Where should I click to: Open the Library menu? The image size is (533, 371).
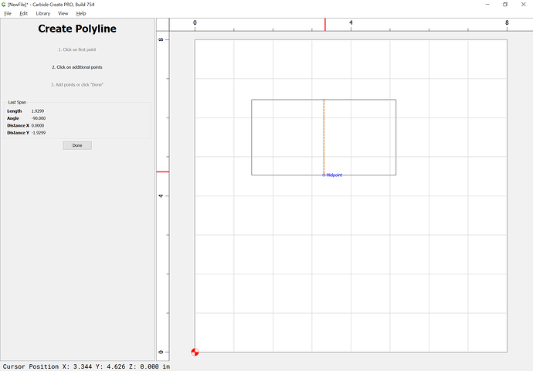coord(43,13)
